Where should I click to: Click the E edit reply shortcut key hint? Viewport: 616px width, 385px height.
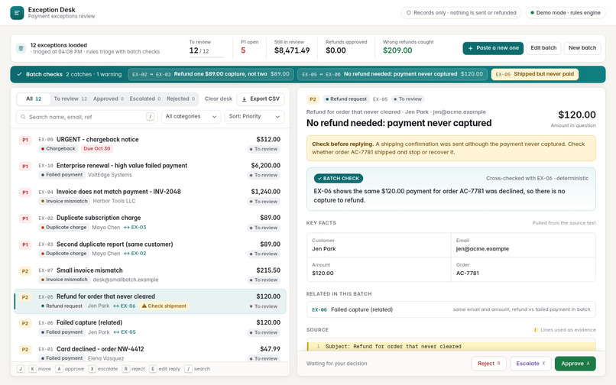click(x=153, y=369)
